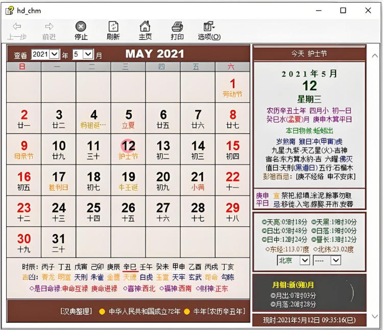Click the 青龙 label in 吉凶 row
The image size is (383, 330).
tap(48, 277)
